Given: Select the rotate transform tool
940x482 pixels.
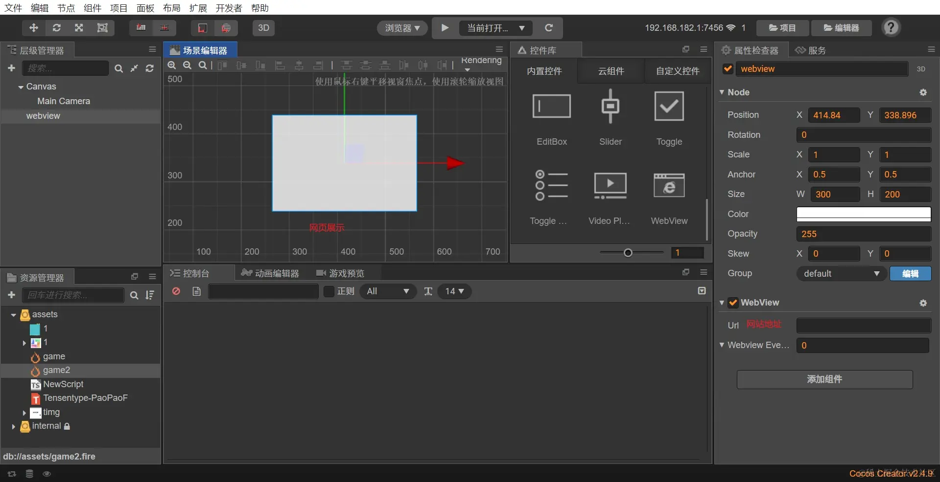Looking at the screenshot, I should pos(57,28).
